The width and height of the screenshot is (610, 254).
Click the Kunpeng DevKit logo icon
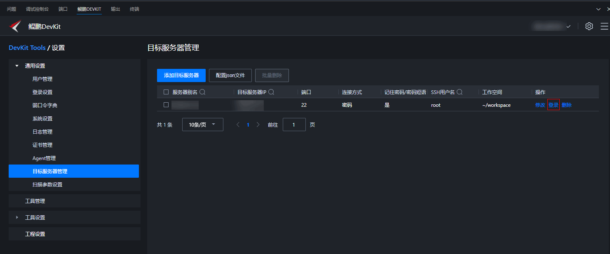coord(15,26)
